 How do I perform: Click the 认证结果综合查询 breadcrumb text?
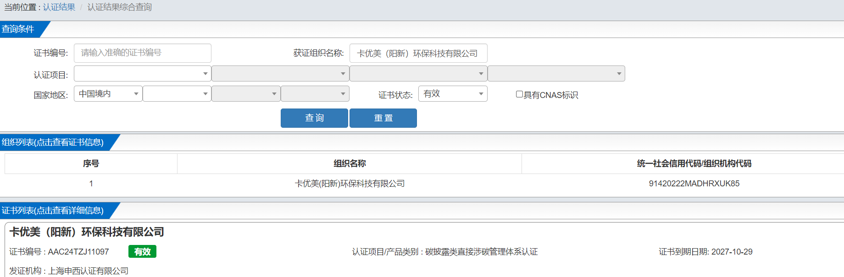point(120,7)
